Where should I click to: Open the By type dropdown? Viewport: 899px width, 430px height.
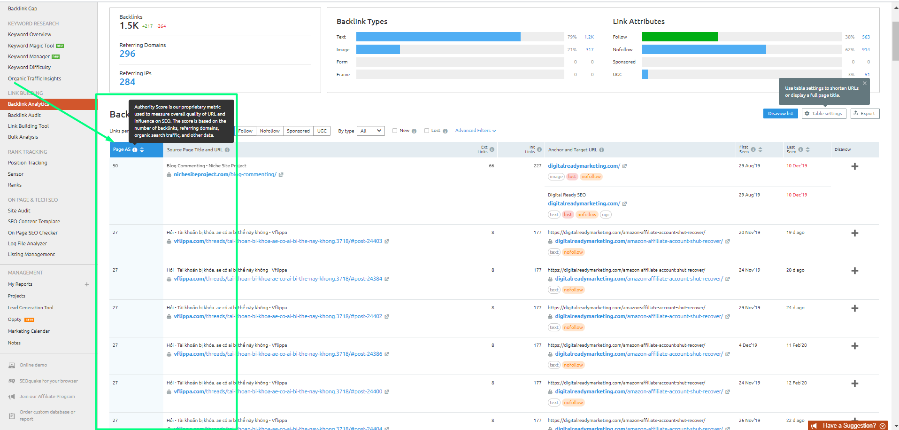(x=370, y=131)
